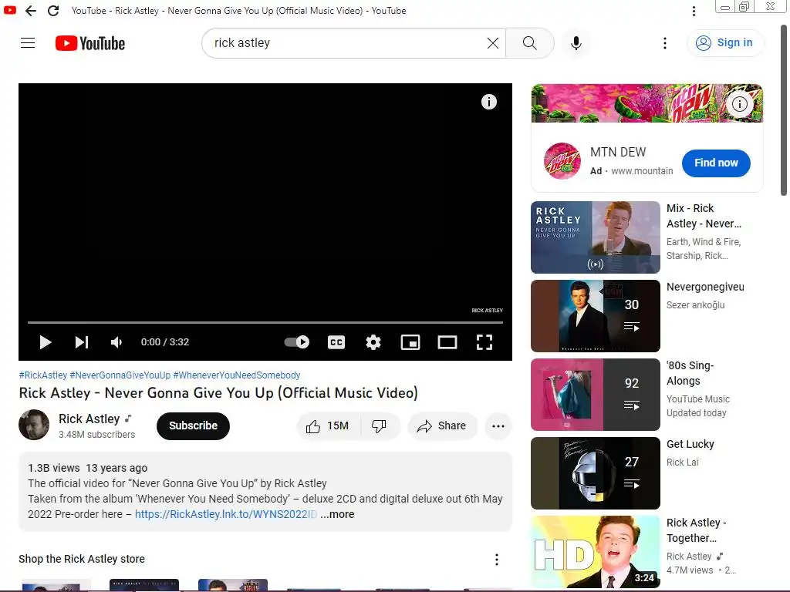The width and height of the screenshot is (790, 592).
Task: Click the 3.48M subscribers text
Action: point(96,435)
